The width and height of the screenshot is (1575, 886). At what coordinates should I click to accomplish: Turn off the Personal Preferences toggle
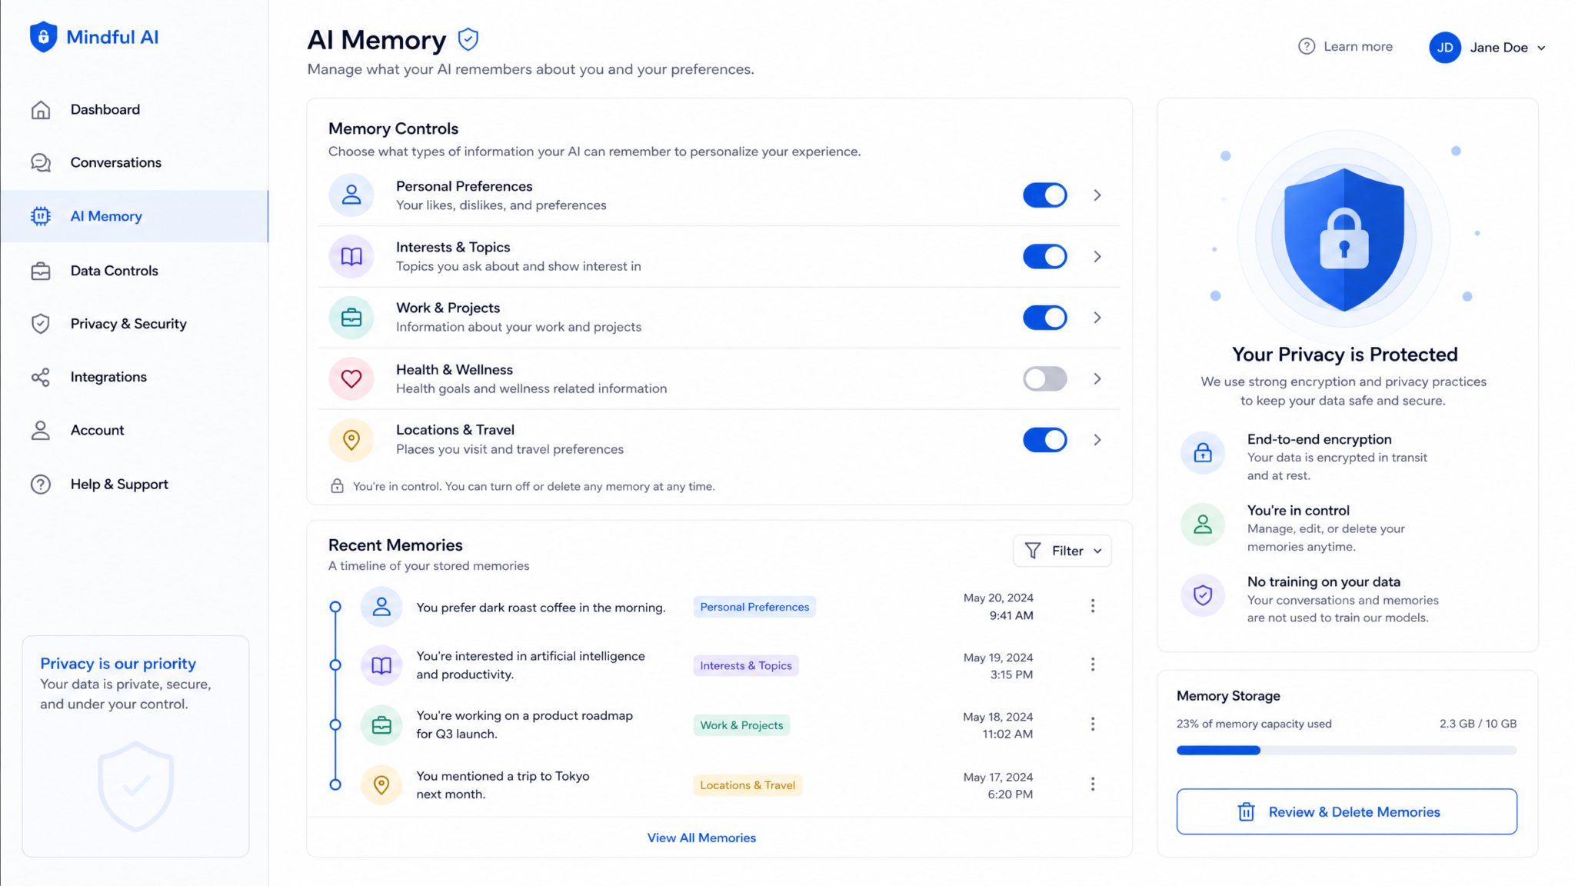pos(1044,195)
